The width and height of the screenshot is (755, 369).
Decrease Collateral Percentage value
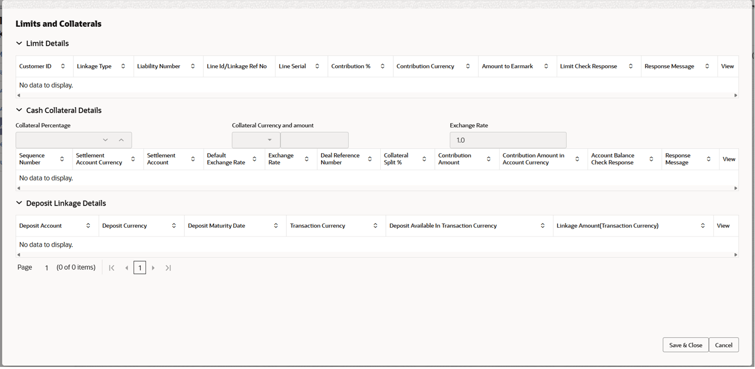coord(105,140)
